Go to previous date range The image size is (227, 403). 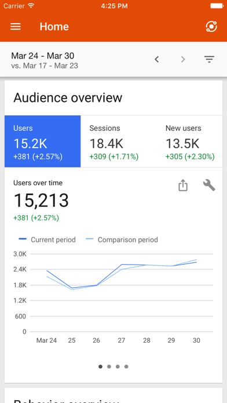click(x=156, y=60)
